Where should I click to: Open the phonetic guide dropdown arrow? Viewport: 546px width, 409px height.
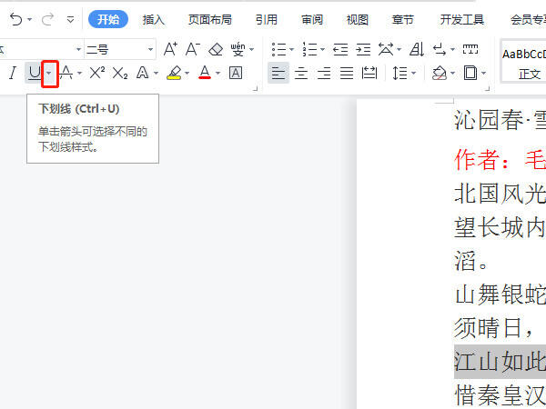(251, 49)
